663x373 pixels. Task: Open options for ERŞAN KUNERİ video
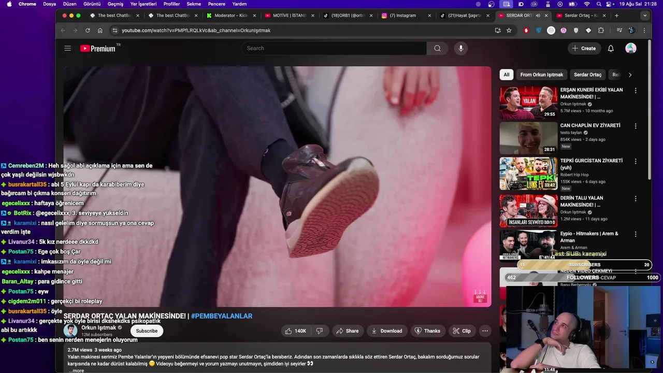(636, 90)
